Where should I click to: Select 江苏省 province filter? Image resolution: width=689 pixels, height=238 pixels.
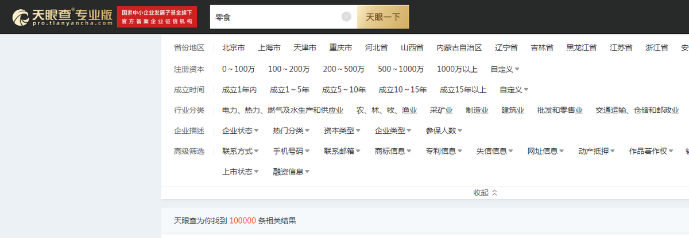(x=621, y=48)
